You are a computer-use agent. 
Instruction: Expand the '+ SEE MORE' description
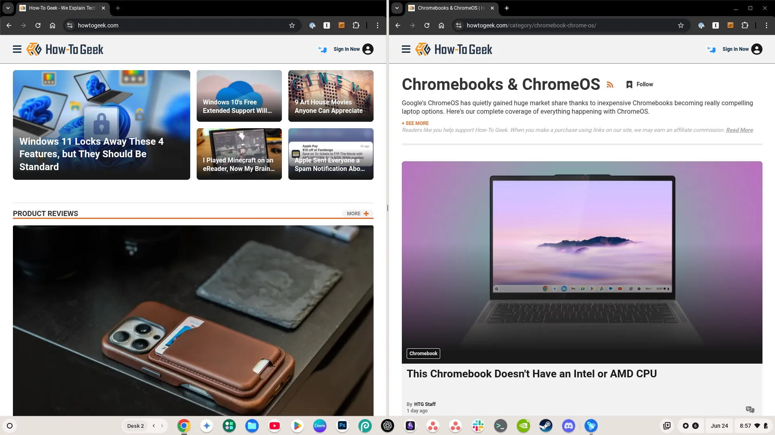pos(416,123)
